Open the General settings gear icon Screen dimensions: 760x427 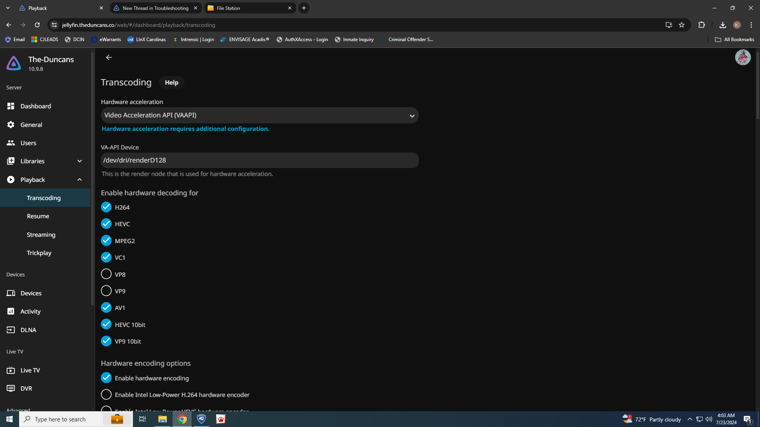(x=11, y=125)
